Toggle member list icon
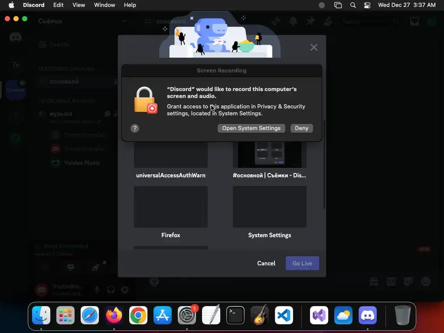The image size is (444, 333). tap(328, 21)
